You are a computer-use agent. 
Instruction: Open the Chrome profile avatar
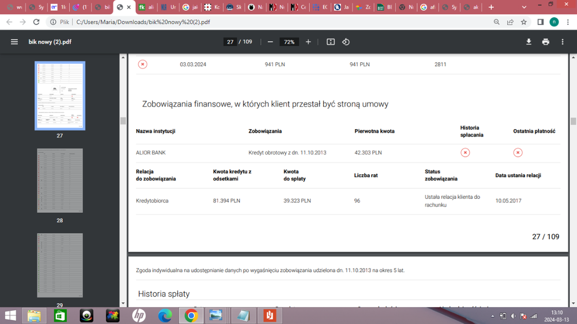point(554,22)
